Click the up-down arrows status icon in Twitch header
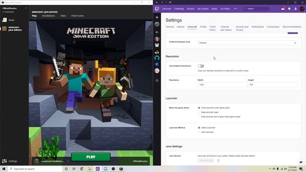This screenshot has height=172, width=306. tap(295, 9)
